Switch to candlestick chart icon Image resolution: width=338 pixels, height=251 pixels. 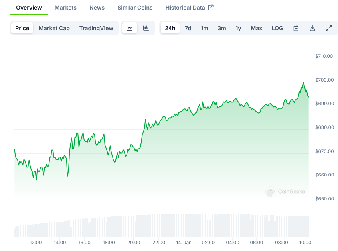point(146,28)
